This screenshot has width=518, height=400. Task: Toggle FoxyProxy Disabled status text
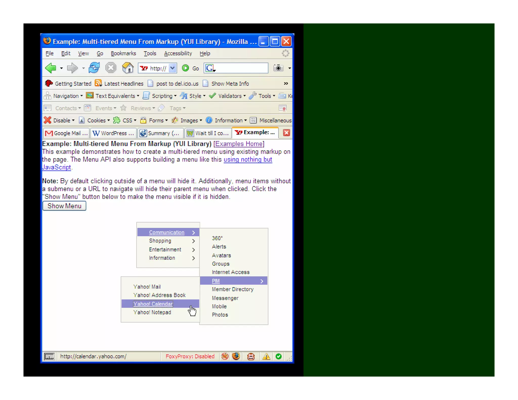tap(190, 357)
